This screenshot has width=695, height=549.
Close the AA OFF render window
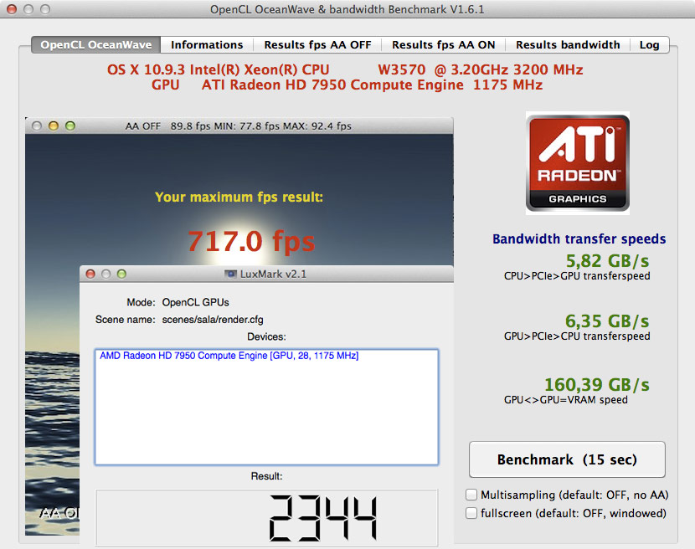[37, 126]
